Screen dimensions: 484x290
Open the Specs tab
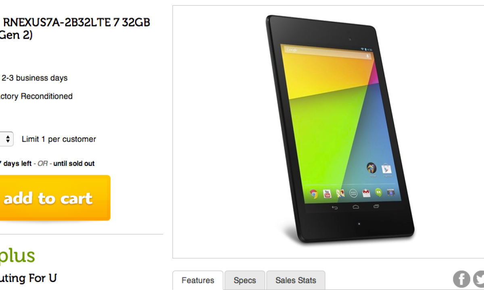[x=245, y=280]
